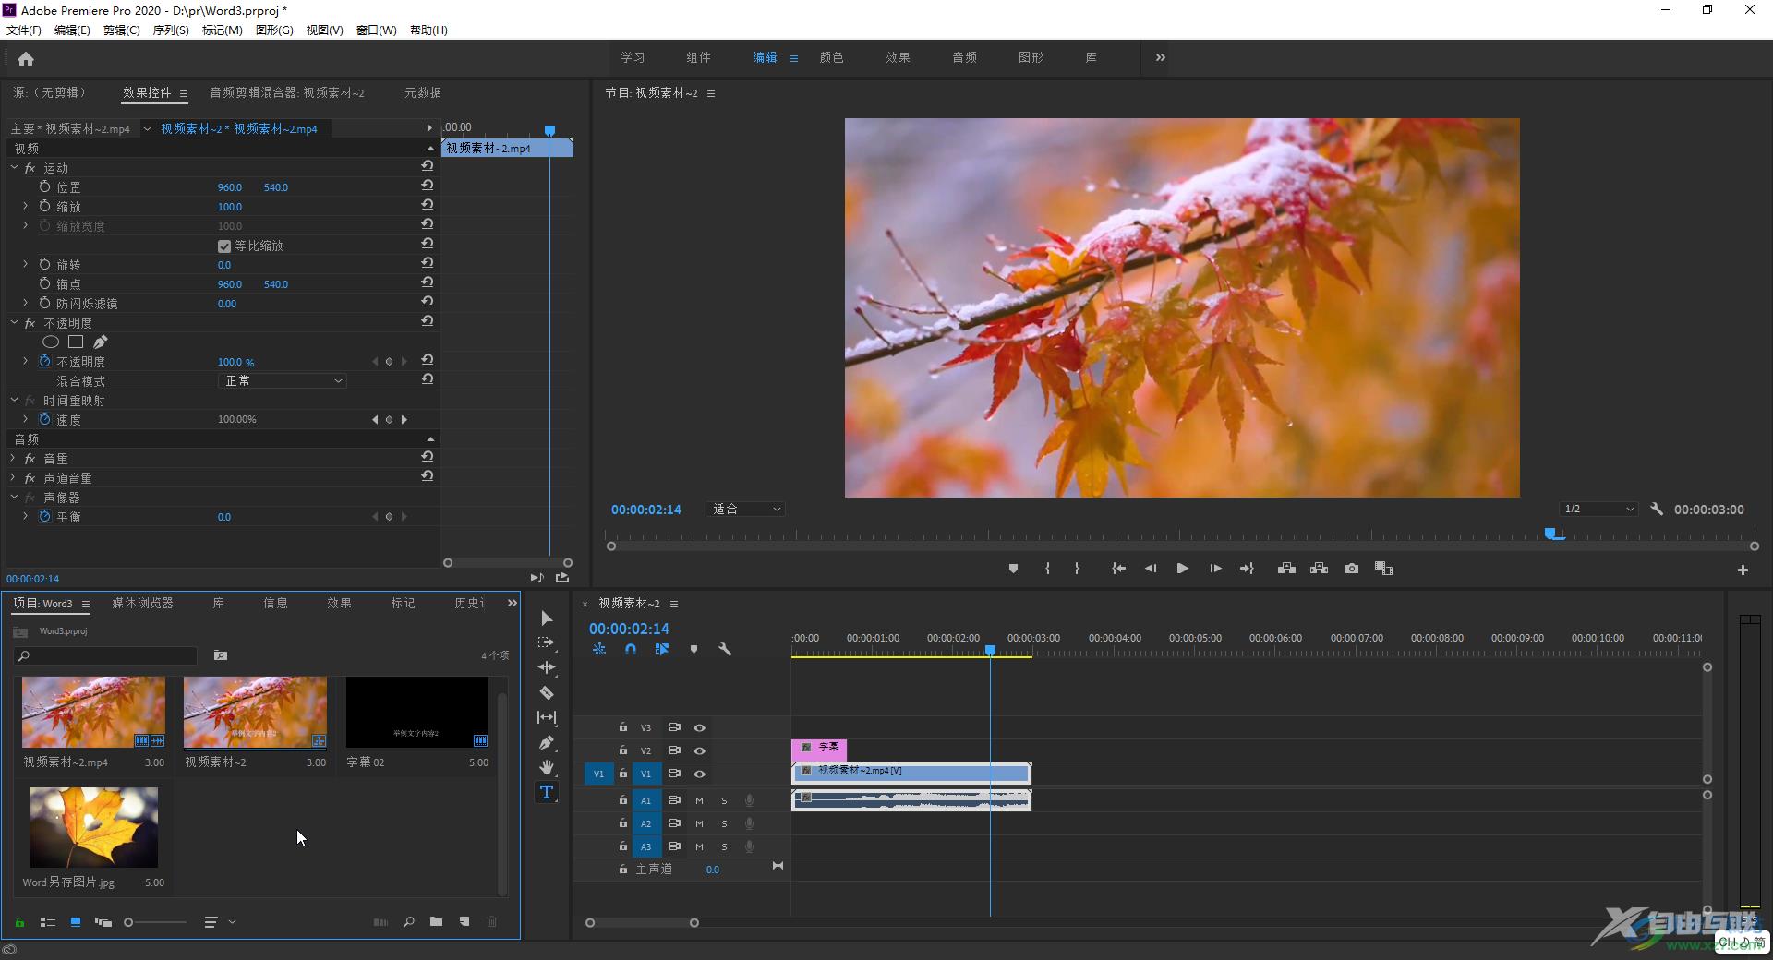Image resolution: width=1773 pixels, height=960 pixels.
Task: Lock the V2 track
Action: pyautogui.click(x=622, y=750)
